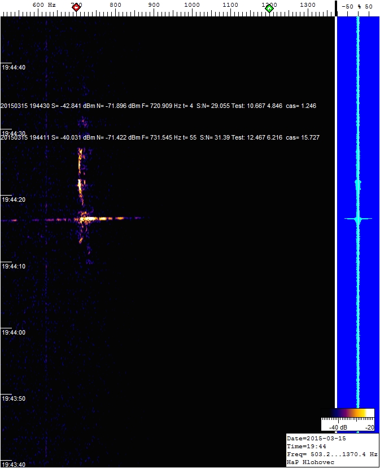Select the 19:43:50 time label
Screen dimensions: 380x468
pyautogui.click(x=14, y=398)
